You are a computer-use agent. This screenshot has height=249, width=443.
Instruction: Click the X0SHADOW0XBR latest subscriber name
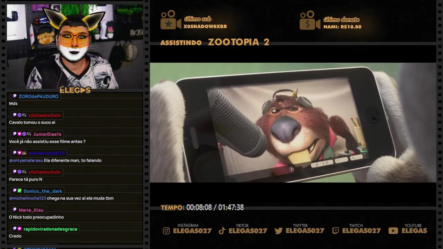pyautogui.click(x=205, y=27)
